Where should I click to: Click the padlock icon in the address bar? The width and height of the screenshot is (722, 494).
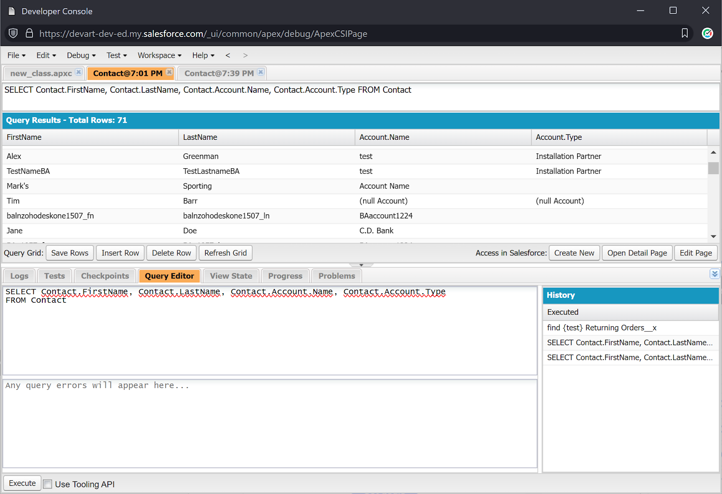[29, 33]
